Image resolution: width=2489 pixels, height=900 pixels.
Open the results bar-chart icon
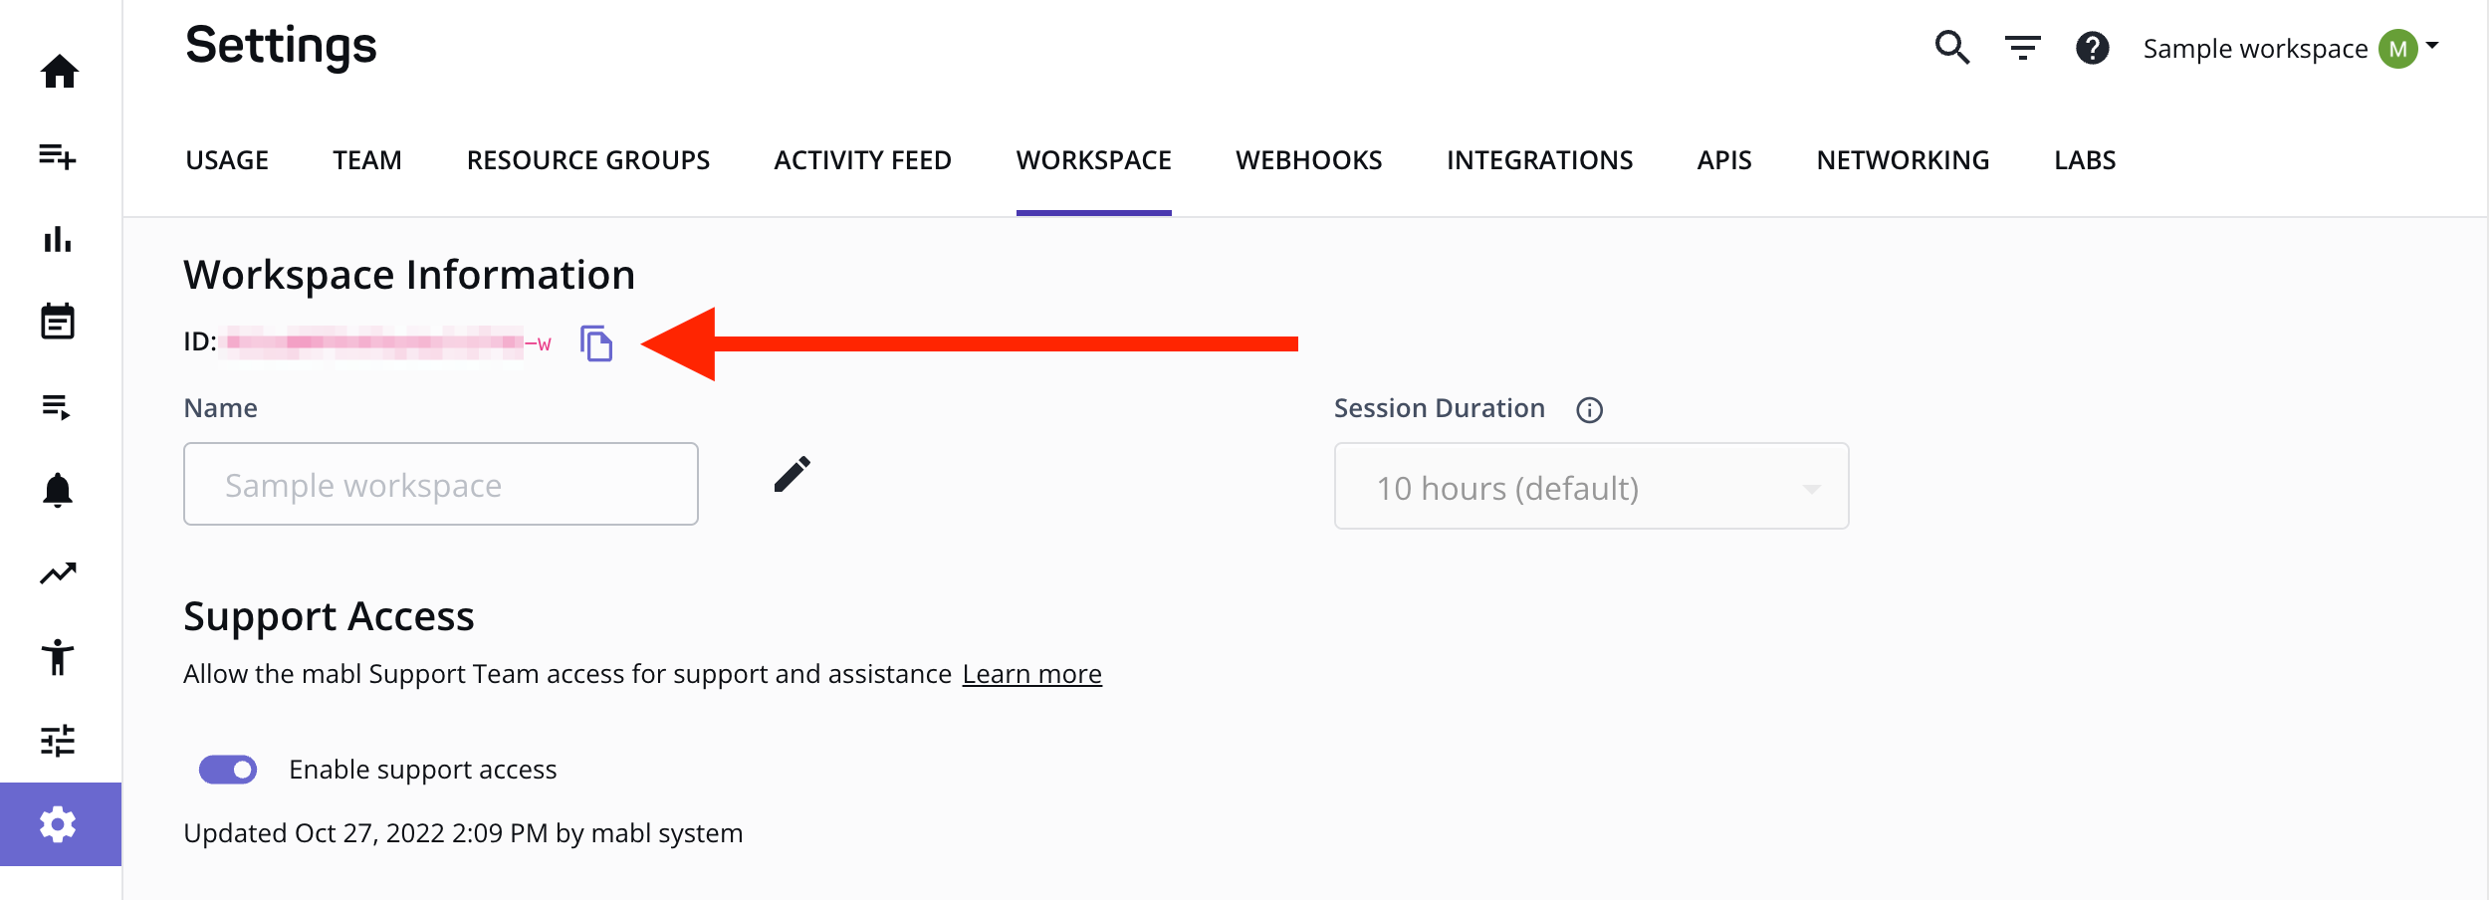tap(60, 239)
